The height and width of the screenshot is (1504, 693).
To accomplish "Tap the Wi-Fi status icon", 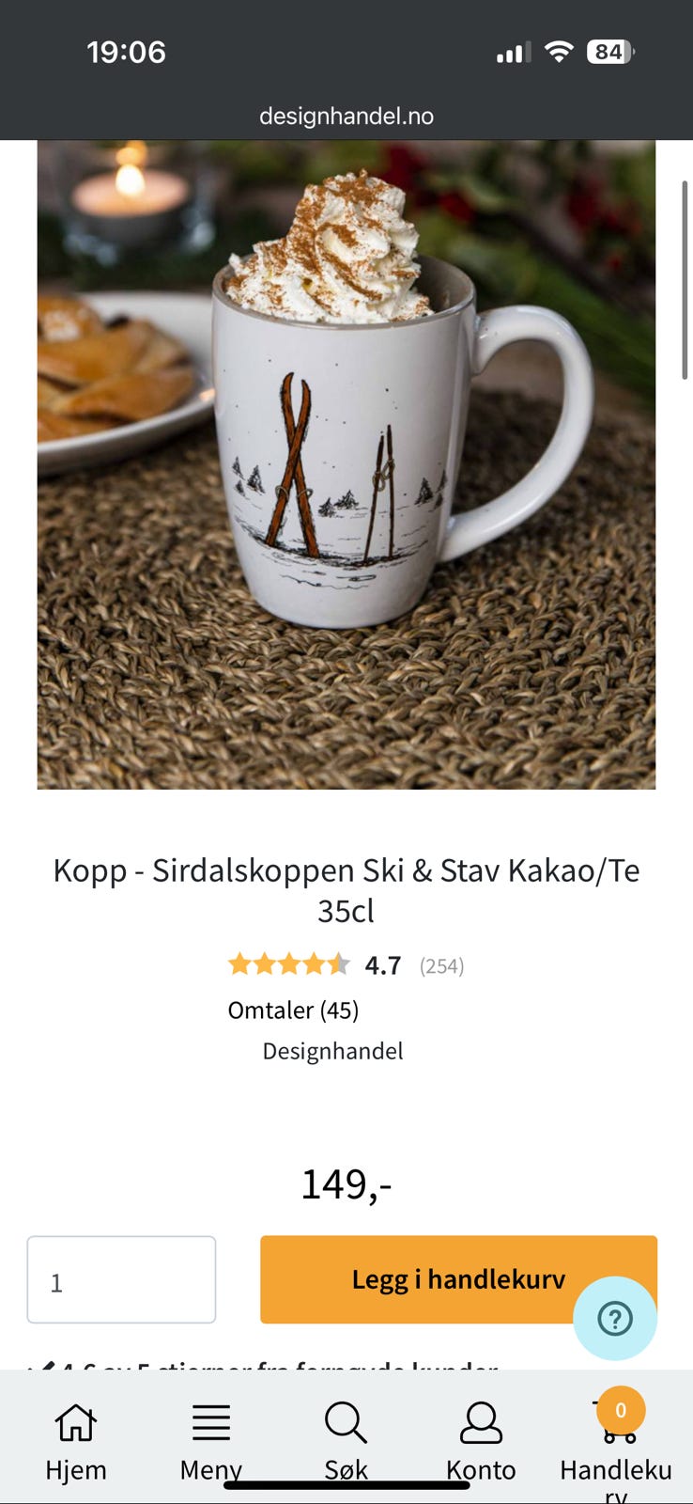I will pos(559,52).
